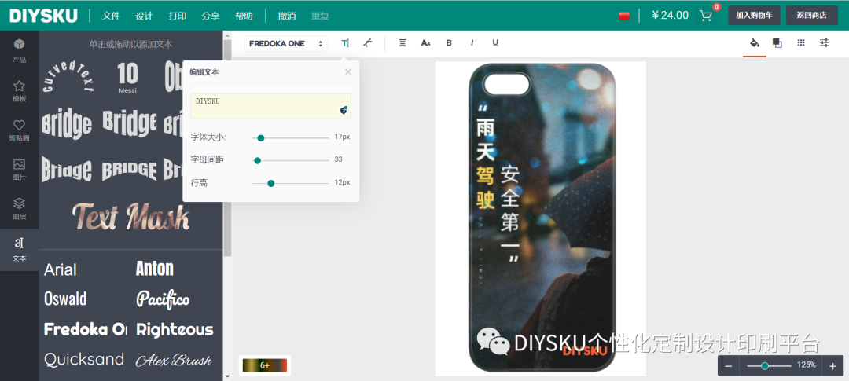Image resolution: width=849 pixels, height=381 pixels.
Task: Add the Text Mask style
Action: coord(131,217)
